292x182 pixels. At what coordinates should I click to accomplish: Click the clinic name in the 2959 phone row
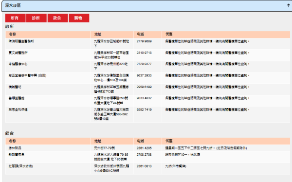(15, 87)
